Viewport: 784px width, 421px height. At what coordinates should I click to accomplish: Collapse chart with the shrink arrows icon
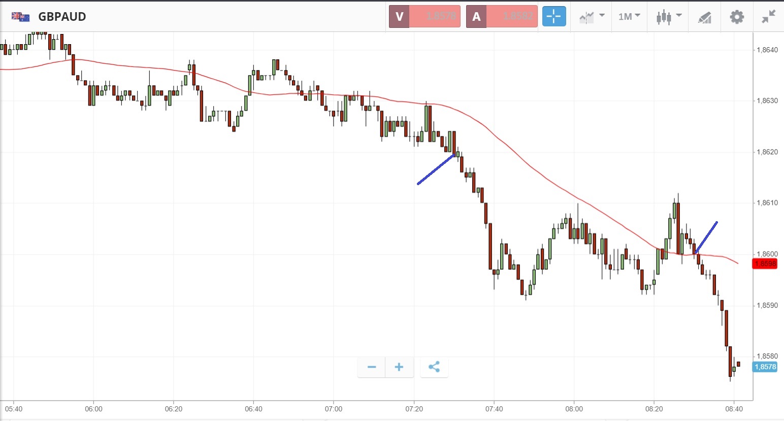768,17
